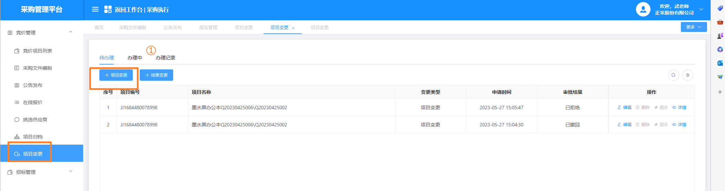Open 竞价项目列表 in the left sidebar
This screenshot has height=191, width=725.
(x=37, y=51)
